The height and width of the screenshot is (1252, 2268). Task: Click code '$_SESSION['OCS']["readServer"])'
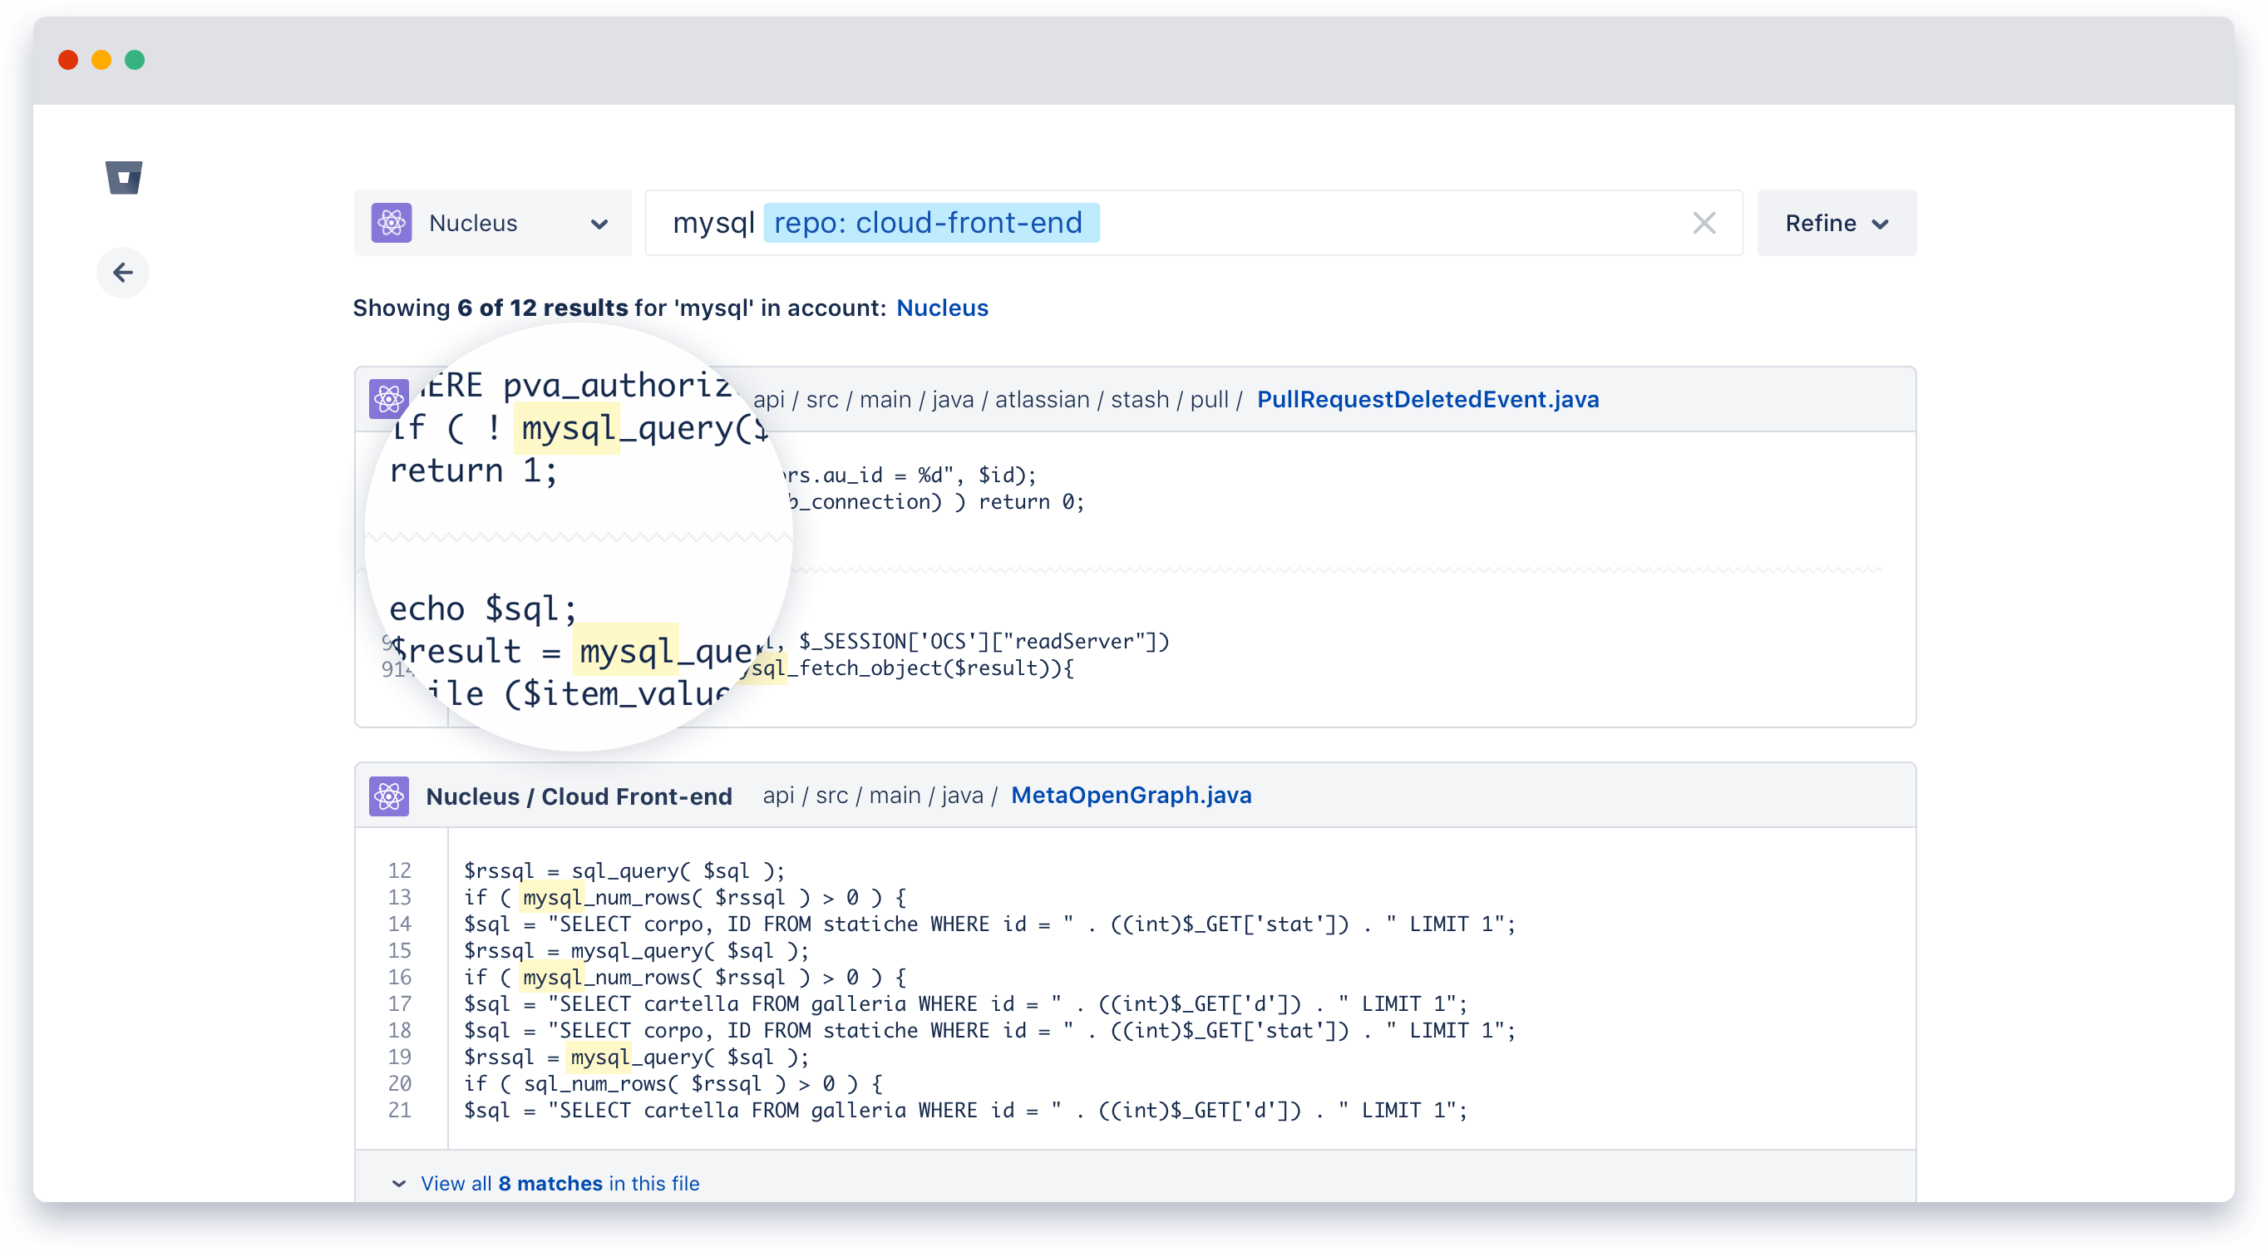[984, 641]
